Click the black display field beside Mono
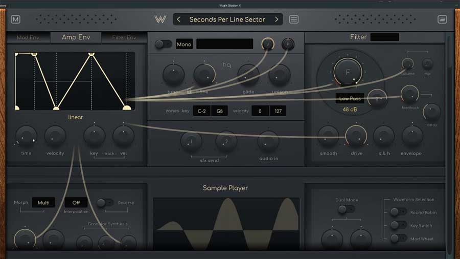Screen dimensions: 460x259 click(x=224, y=44)
